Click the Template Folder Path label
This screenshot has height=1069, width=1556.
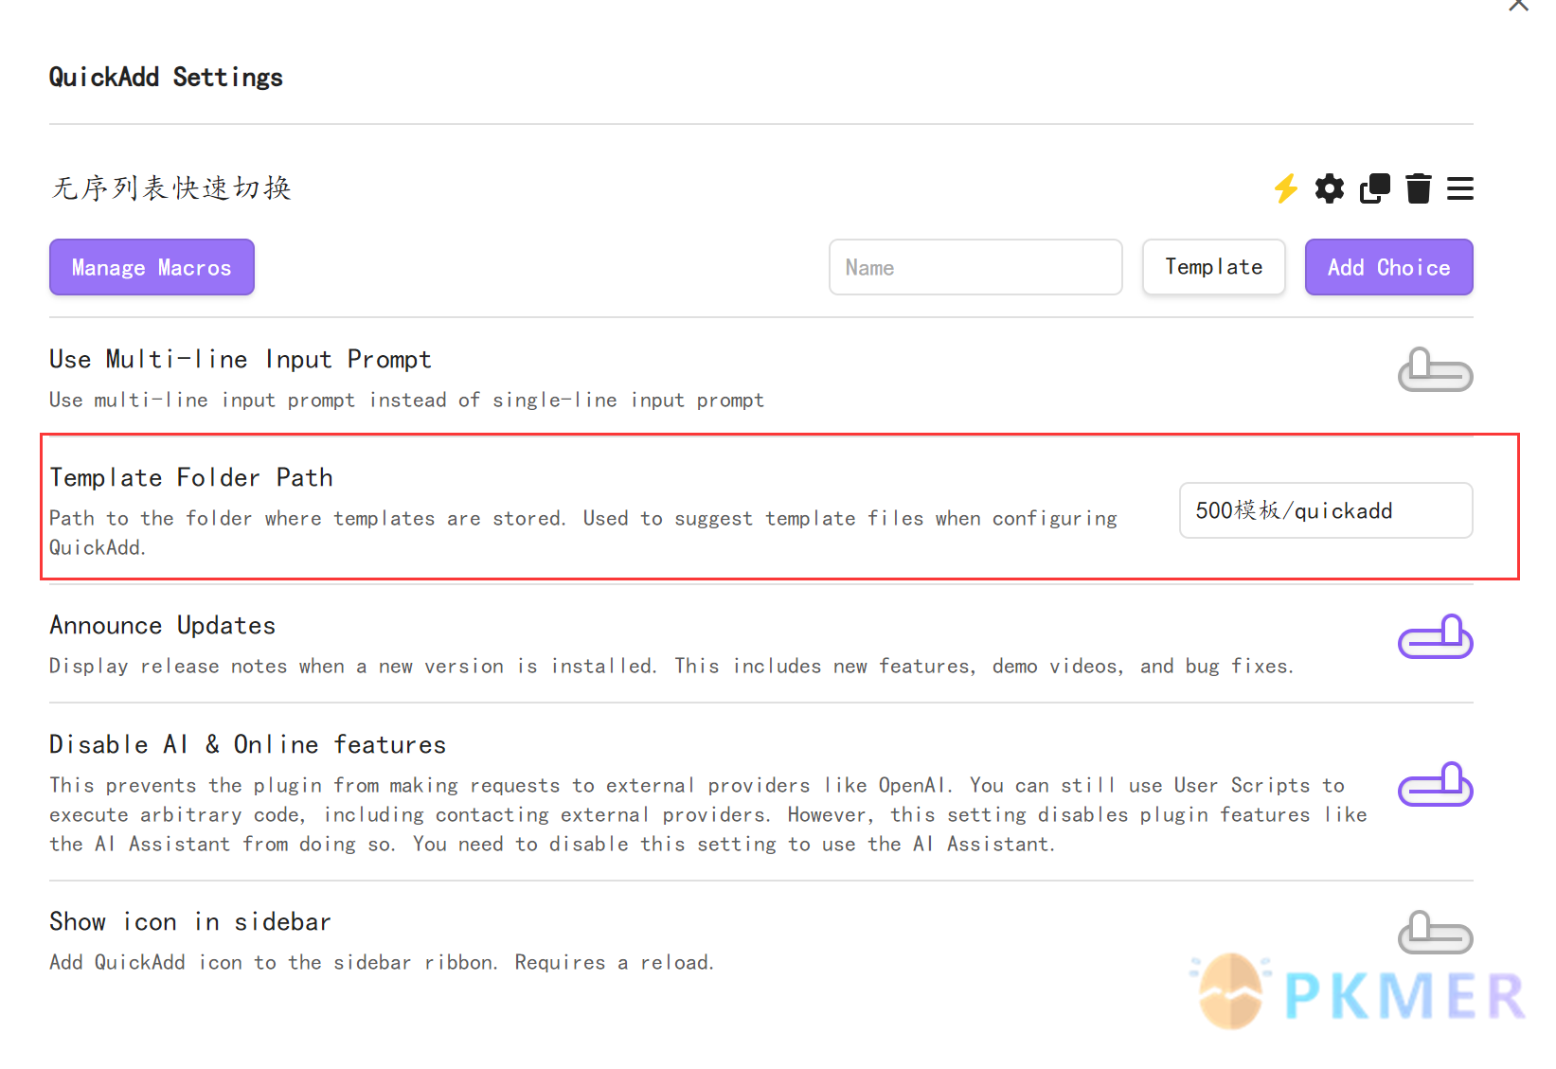point(191,477)
